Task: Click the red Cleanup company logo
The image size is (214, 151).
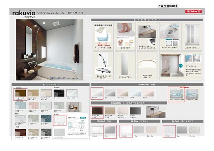Action: click(x=193, y=11)
